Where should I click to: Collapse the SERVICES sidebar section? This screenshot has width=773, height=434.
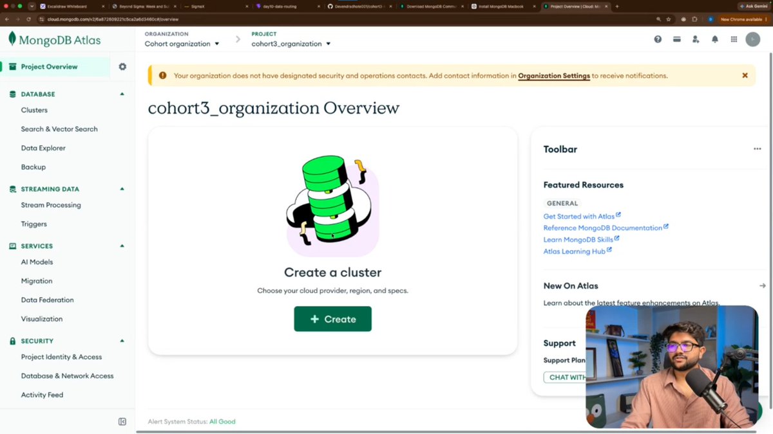122,246
